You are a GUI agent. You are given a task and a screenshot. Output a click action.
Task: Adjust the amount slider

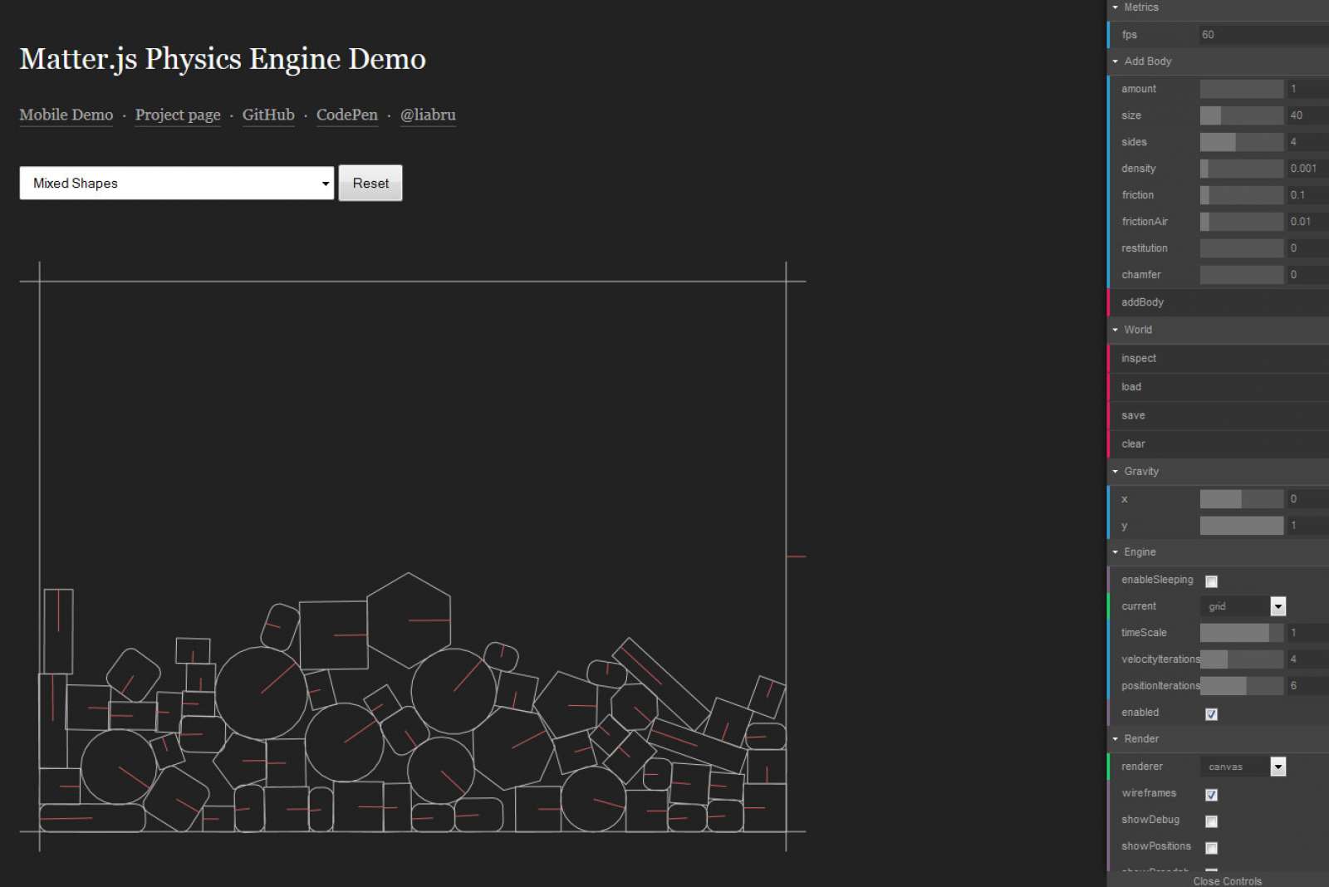pyautogui.click(x=1242, y=89)
